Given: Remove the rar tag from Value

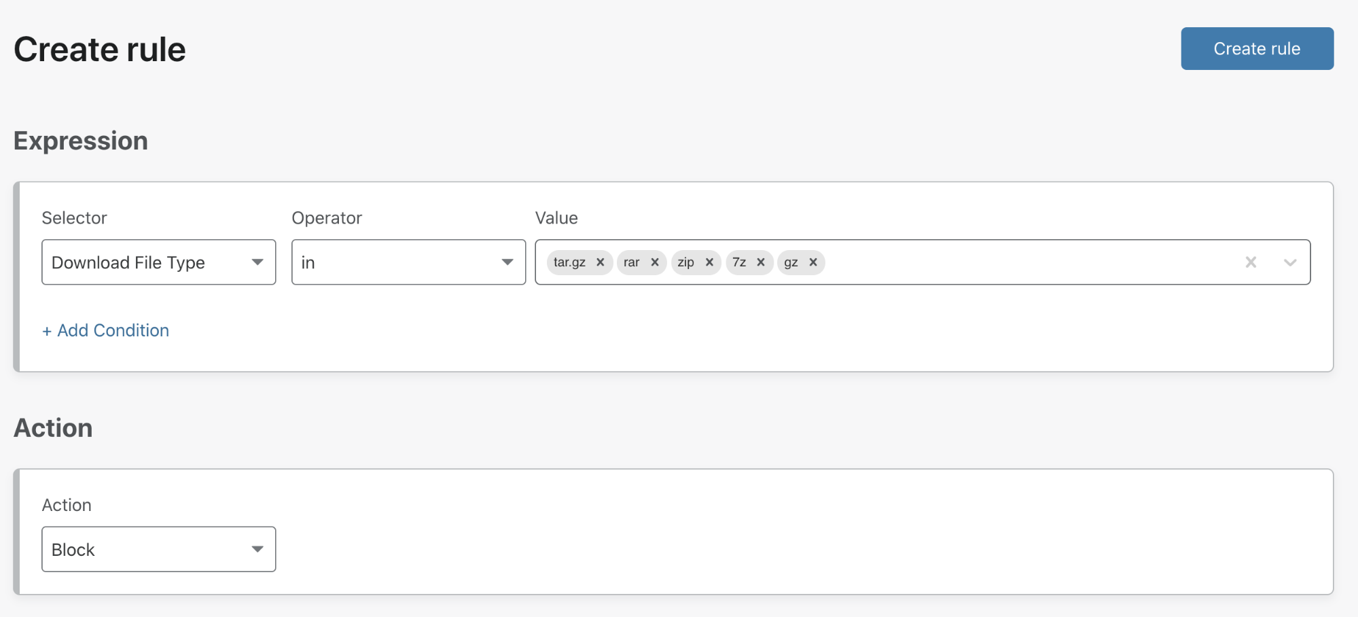Looking at the screenshot, I should [655, 262].
